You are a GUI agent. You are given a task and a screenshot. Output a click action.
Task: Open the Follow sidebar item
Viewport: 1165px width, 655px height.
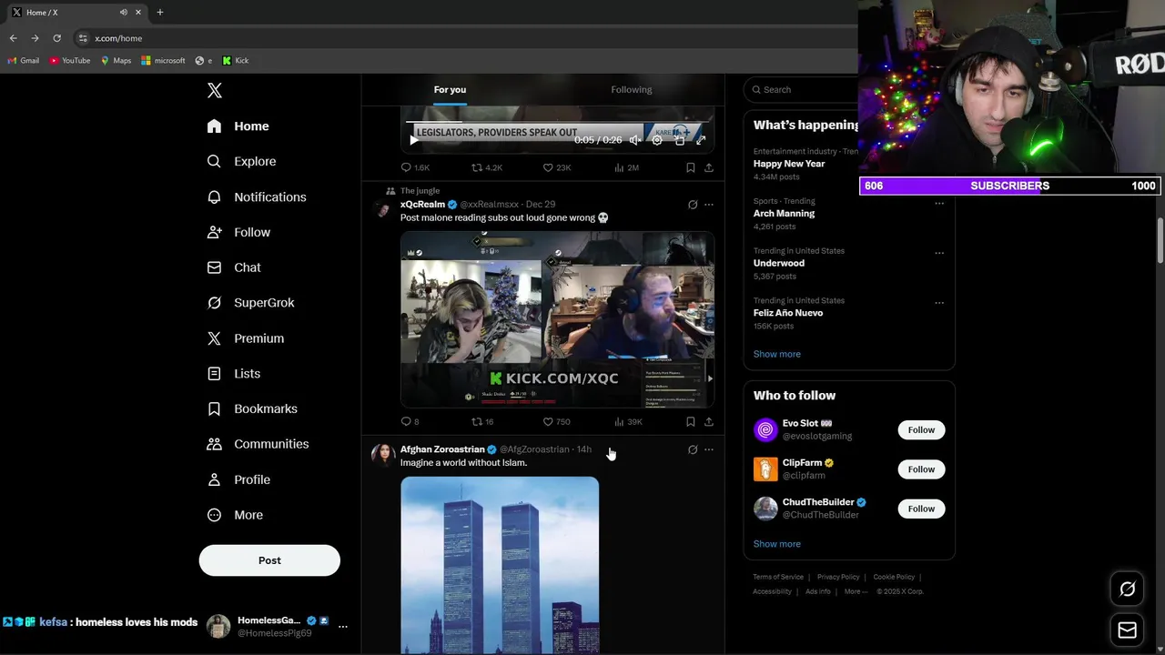coord(238,232)
